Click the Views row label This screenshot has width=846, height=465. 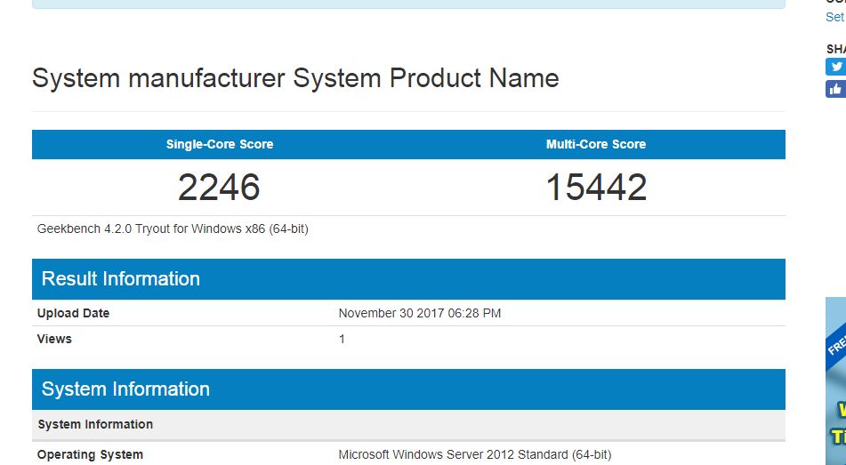[54, 339]
